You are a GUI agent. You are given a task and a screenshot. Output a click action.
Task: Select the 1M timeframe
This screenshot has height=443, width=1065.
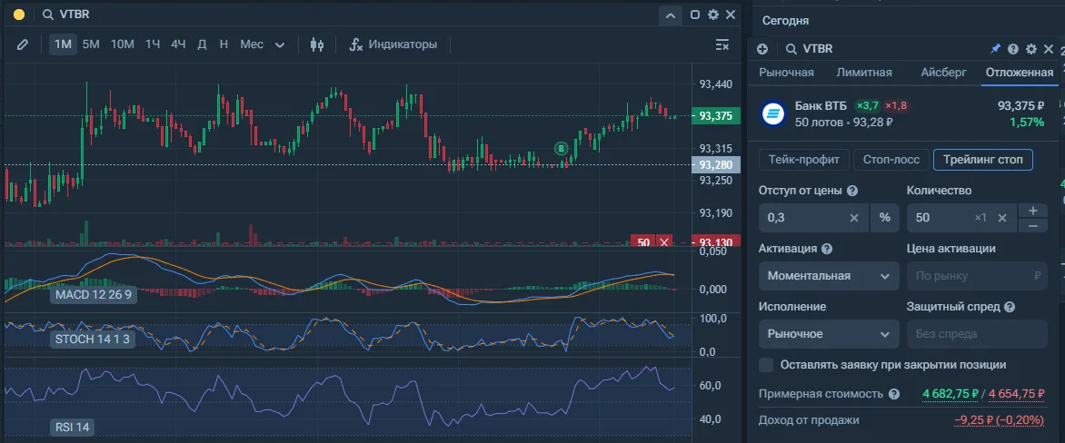[x=63, y=44]
